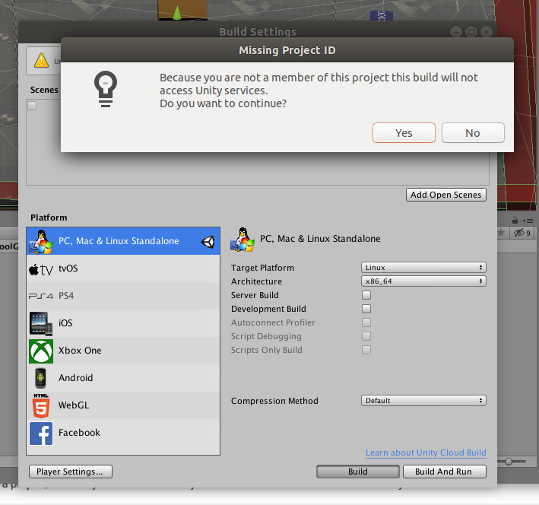Toggle the Script Debugging checkbox
This screenshot has height=505, width=539.
tap(366, 336)
